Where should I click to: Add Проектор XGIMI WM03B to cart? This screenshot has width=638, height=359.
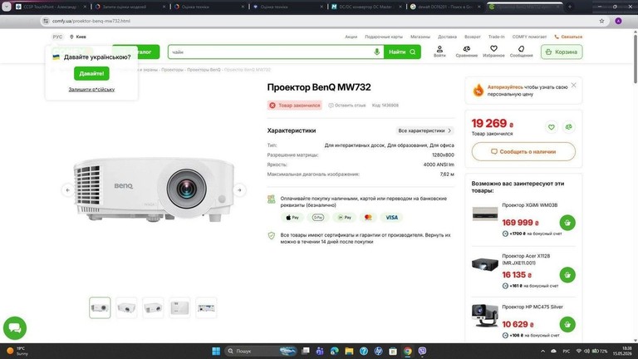tap(567, 223)
